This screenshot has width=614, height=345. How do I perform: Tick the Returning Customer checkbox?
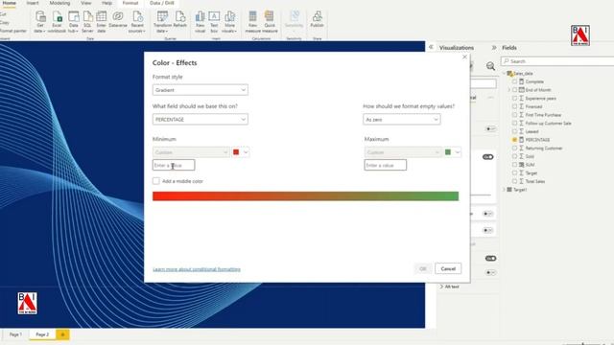(514, 148)
